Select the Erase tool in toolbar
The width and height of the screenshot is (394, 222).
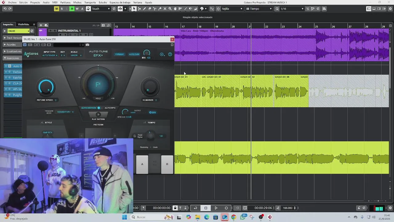tap(150, 9)
